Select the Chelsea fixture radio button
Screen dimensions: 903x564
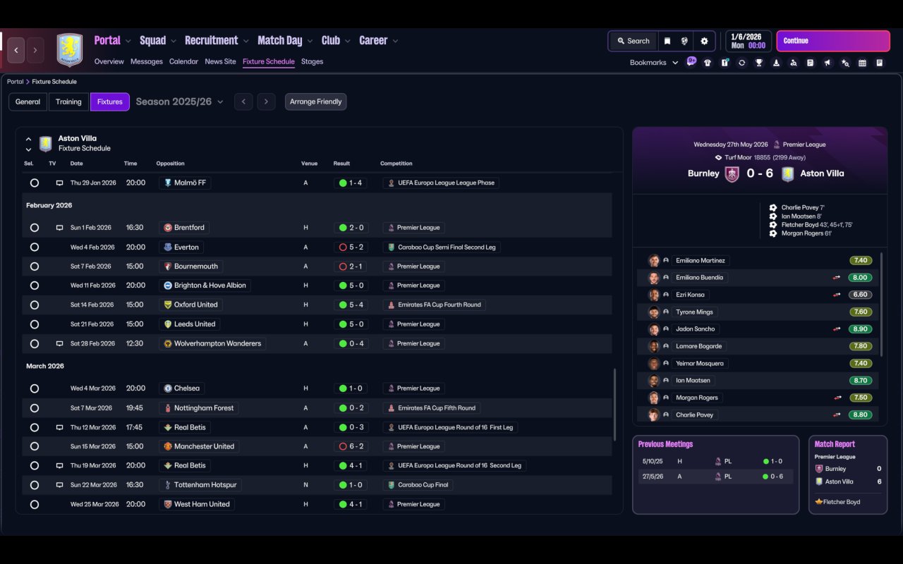35,388
